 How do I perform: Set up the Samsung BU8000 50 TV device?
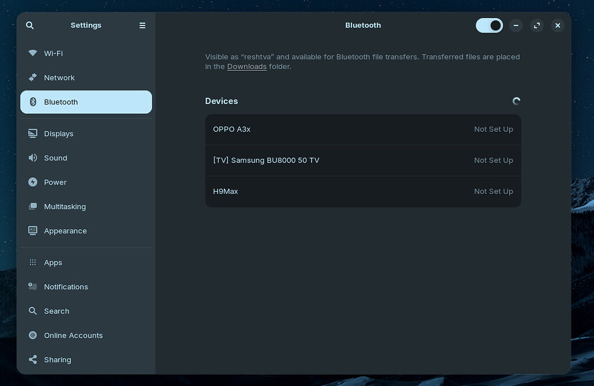(x=363, y=160)
